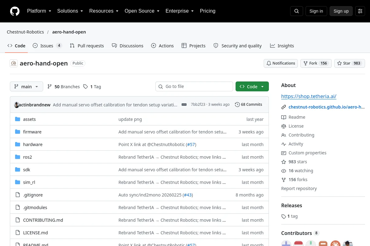The width and height of the screenshot is (370, 246).
Task: Open the main branch selector
Action: tap(27, 87)
